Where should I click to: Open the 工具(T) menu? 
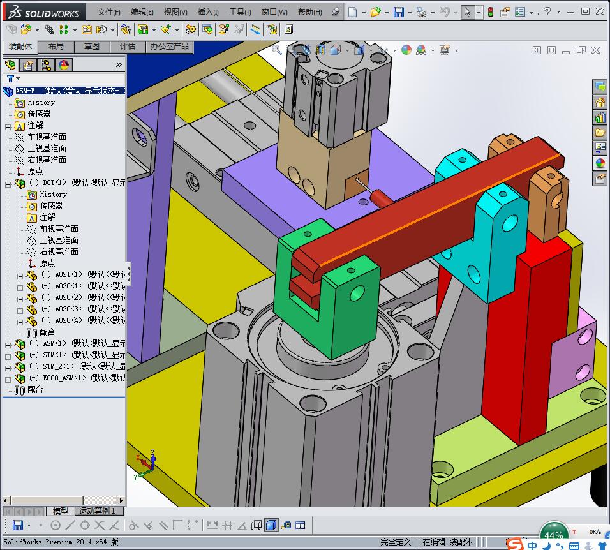(x=240, y=12)
